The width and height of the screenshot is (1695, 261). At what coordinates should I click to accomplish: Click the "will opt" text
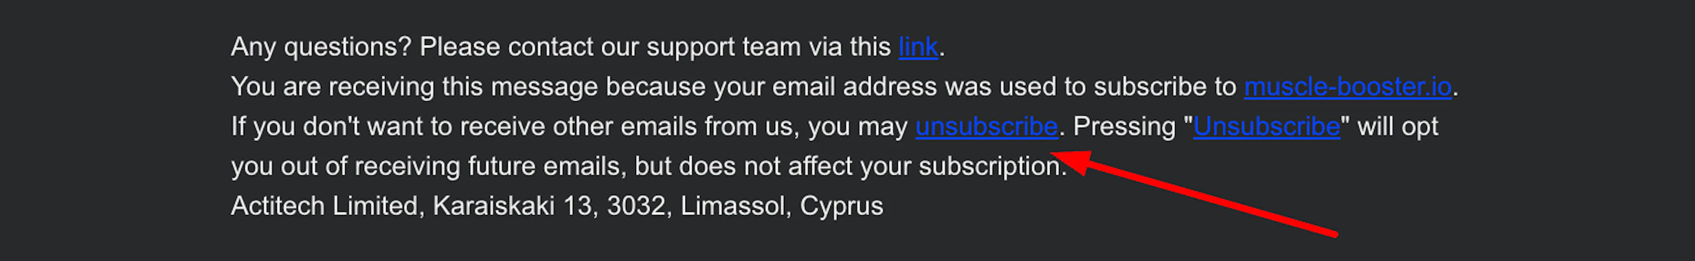pyautogui.click(x=1397, y=127)
